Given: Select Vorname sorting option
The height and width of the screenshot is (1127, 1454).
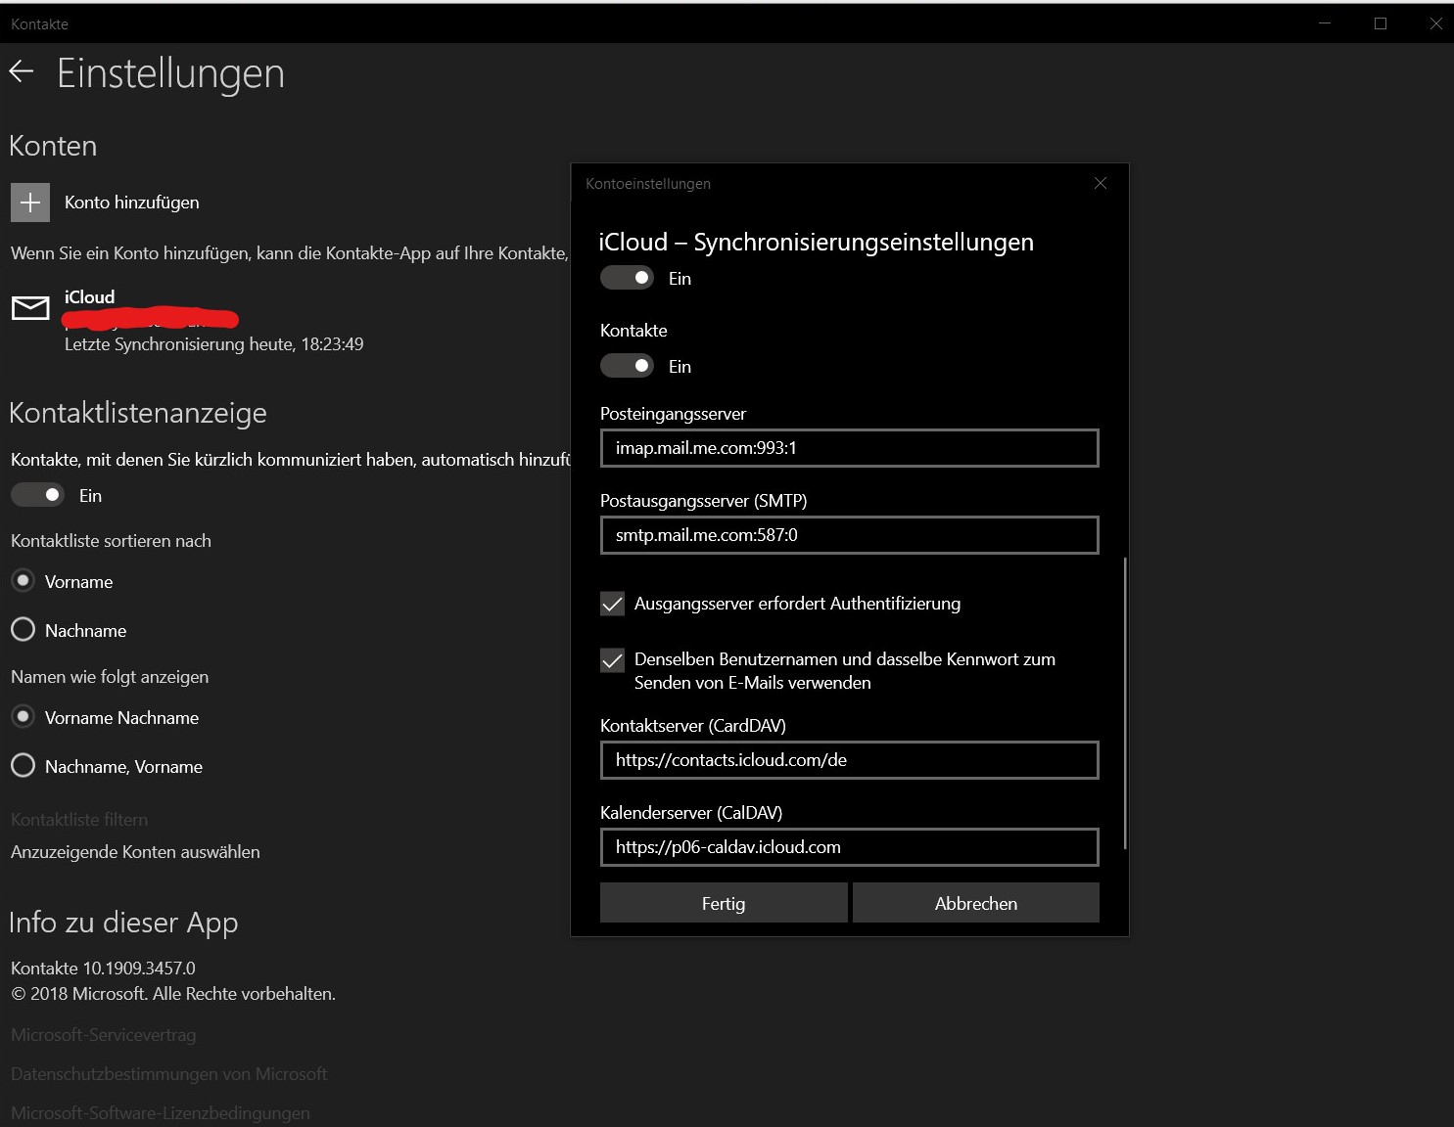Looking at the screenshot, I should (23, 581).
